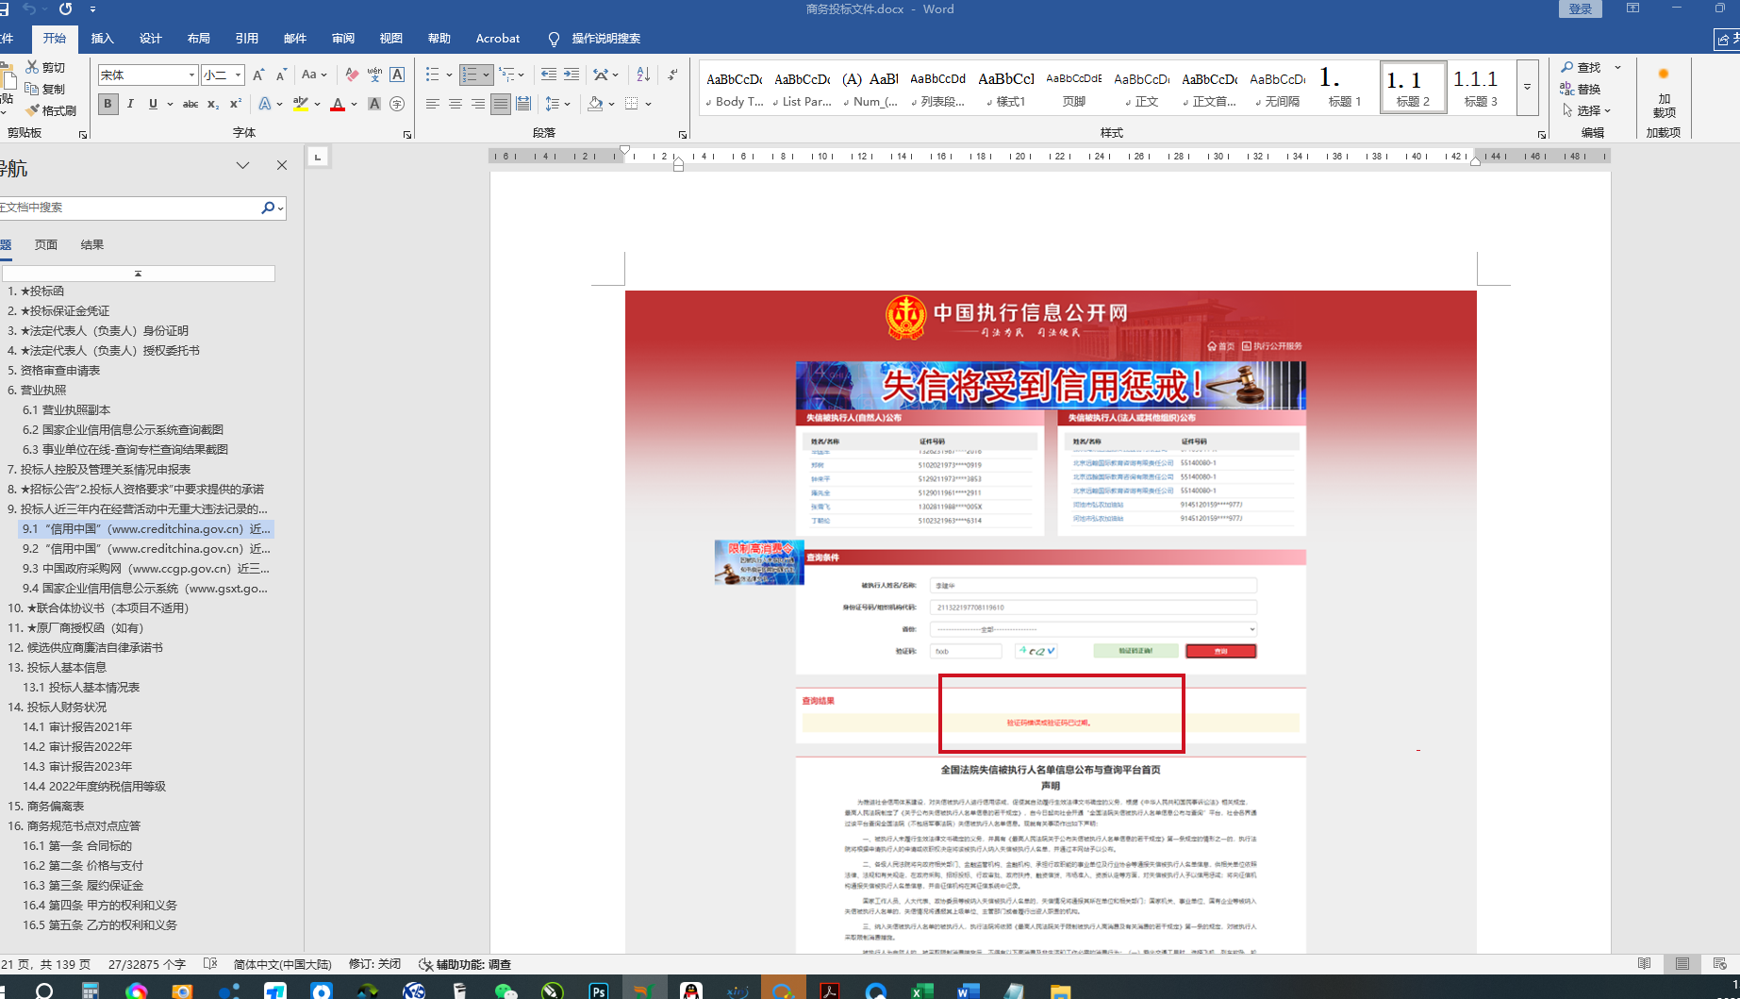Apply strikethrough formatting
The image size is (1740, 999).
(x=191, y=104)
